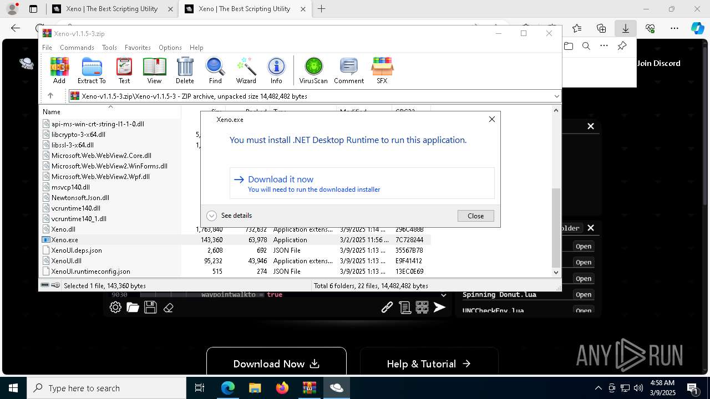This screenshot has width=710, height=399.
Task: Select msvcp140.dll file
Action: 70,187
